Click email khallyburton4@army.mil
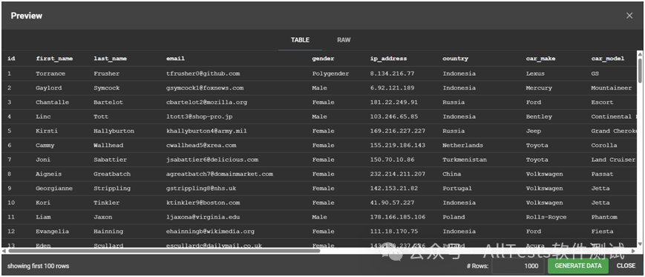This screenshot has height=277, width=645. pos(206,131)
